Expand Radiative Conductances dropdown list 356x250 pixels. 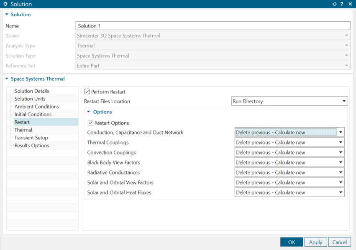[289, 172]
